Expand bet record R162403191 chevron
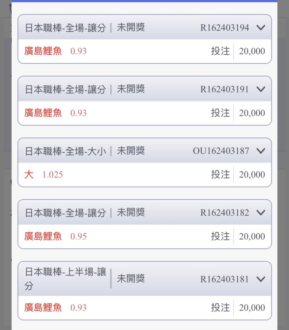The height and width of the screenshot is (330, 289). 261,89
